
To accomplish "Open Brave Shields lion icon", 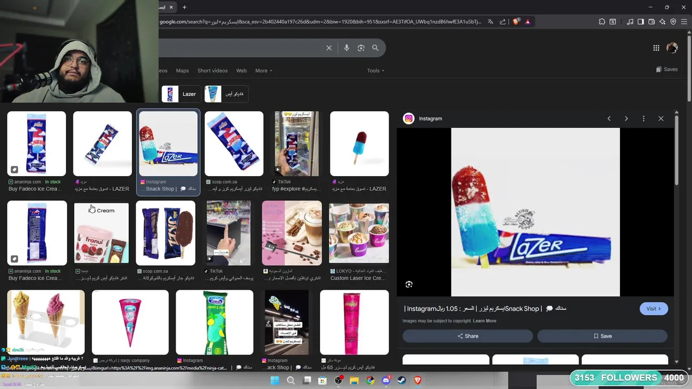I will (x=516, y=22).
